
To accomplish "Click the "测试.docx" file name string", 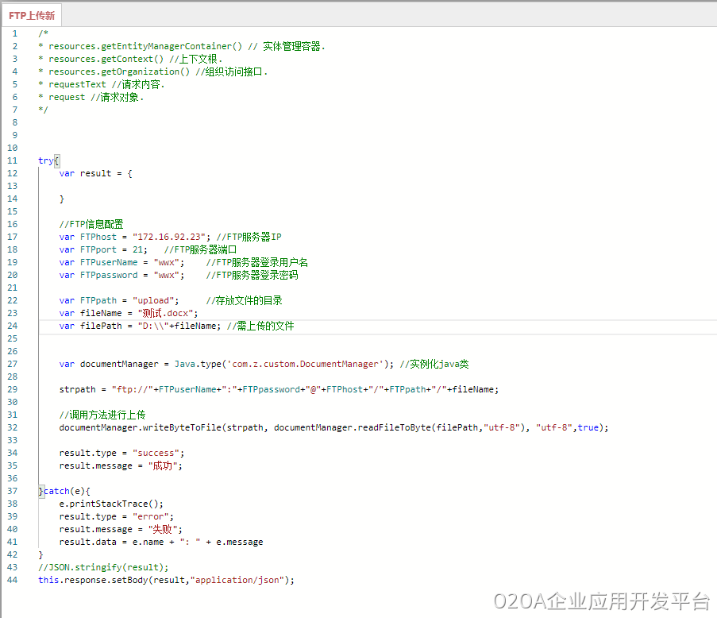I will click(x=167, y=313).
